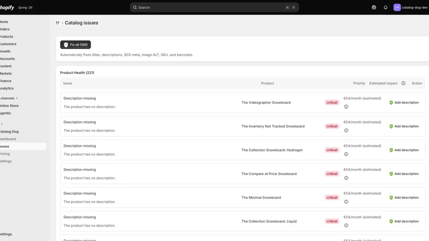The width and height of the screenshot is (429, 241).
Task: Open Products in sidebar
Action: point(6,36)
